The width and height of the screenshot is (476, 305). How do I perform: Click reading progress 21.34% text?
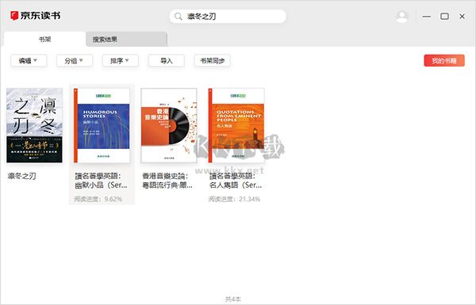click(x=234, y=199)
